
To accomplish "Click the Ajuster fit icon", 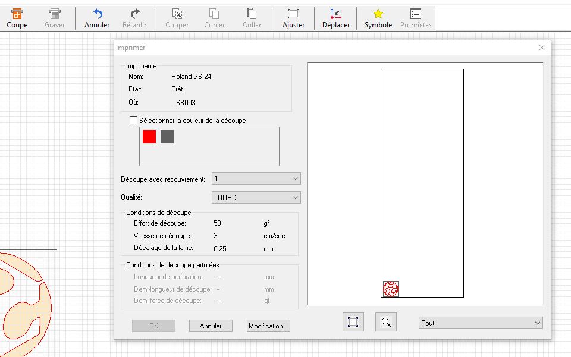I will coord(293,14).
